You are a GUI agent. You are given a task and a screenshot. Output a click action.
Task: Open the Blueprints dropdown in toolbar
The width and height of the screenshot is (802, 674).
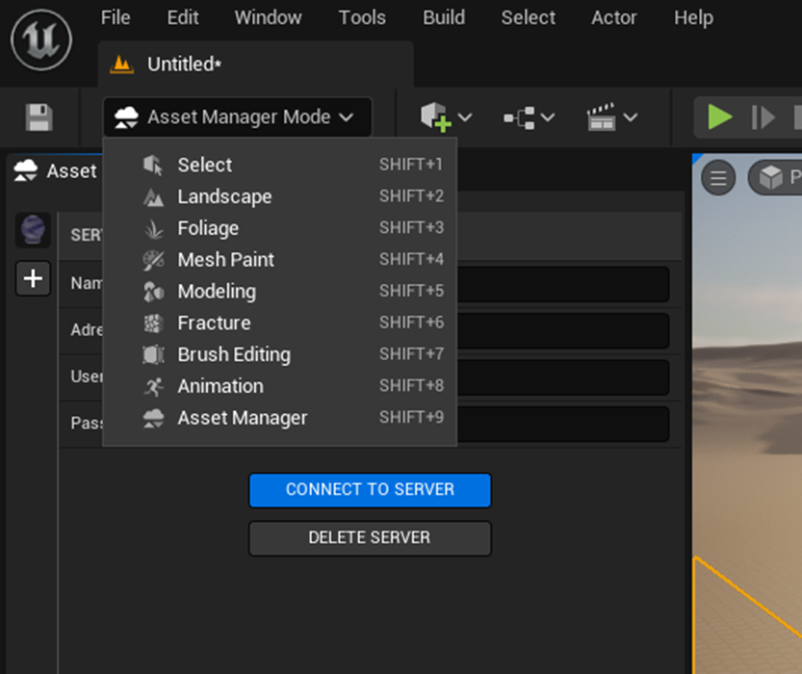pyautogui.click(x=529, y=117)
